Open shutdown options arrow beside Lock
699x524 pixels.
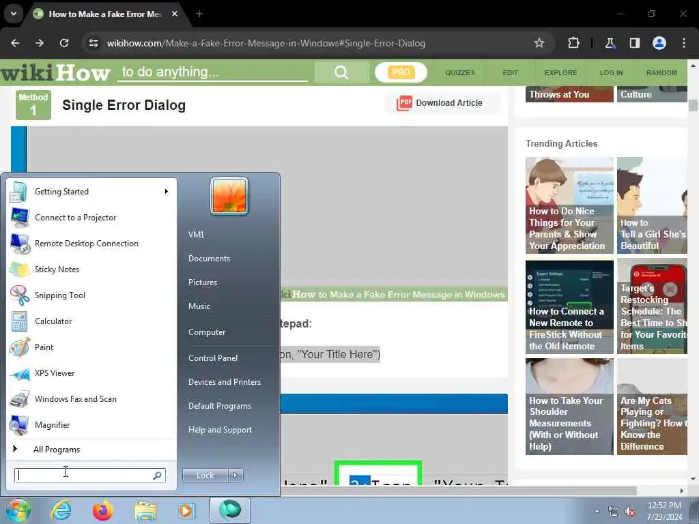pos(236,476)
